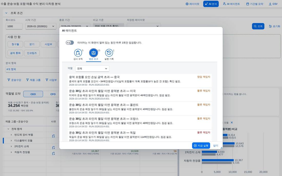The height and width of the screenshot is (176, 282).
Task: Click the 자동차 전장품 blue chart bar
Action: coord(218,160)
